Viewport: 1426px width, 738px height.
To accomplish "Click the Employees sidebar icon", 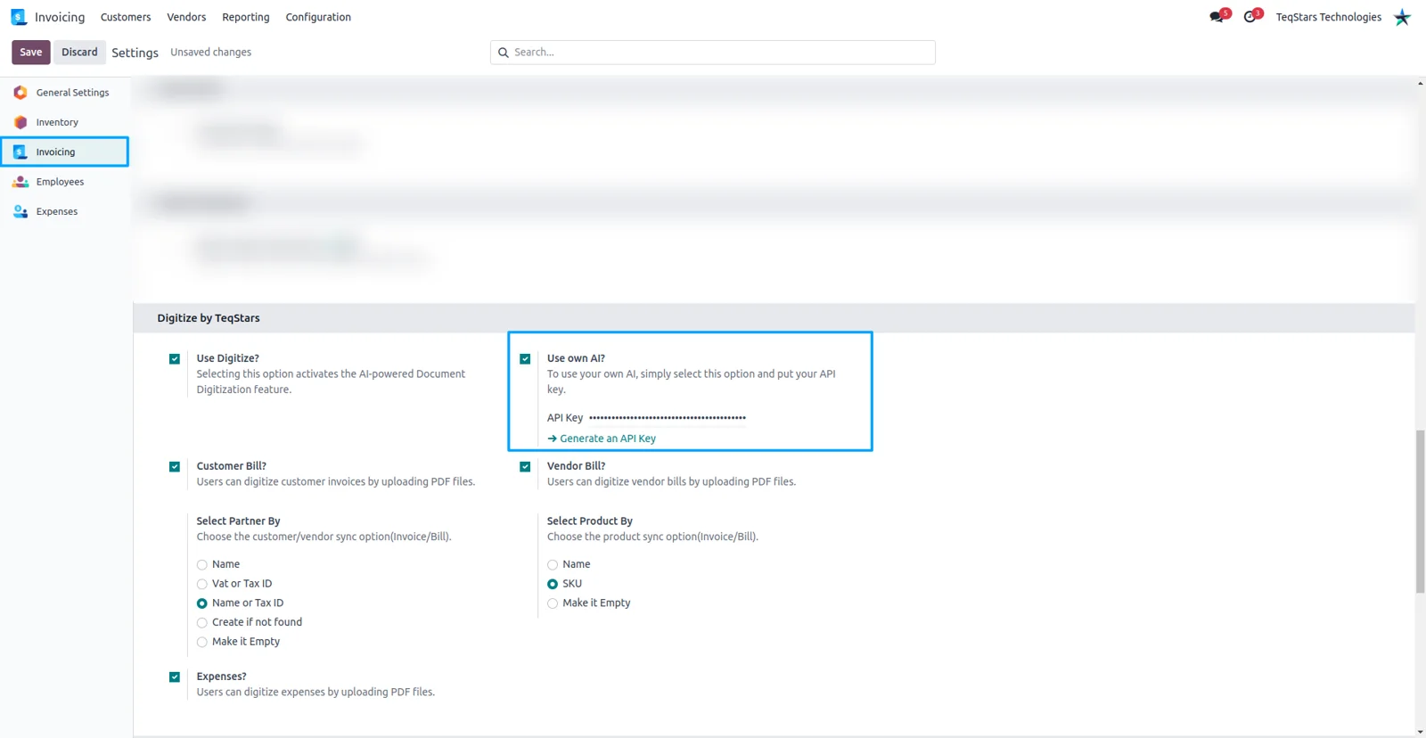I will [x=20, y=182].
